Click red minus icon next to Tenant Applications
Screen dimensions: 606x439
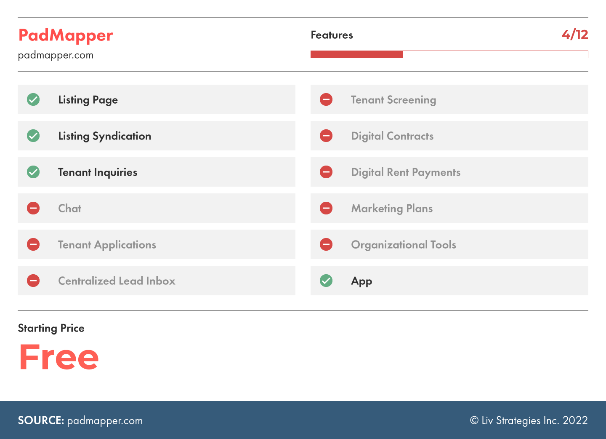pos(33,245)
